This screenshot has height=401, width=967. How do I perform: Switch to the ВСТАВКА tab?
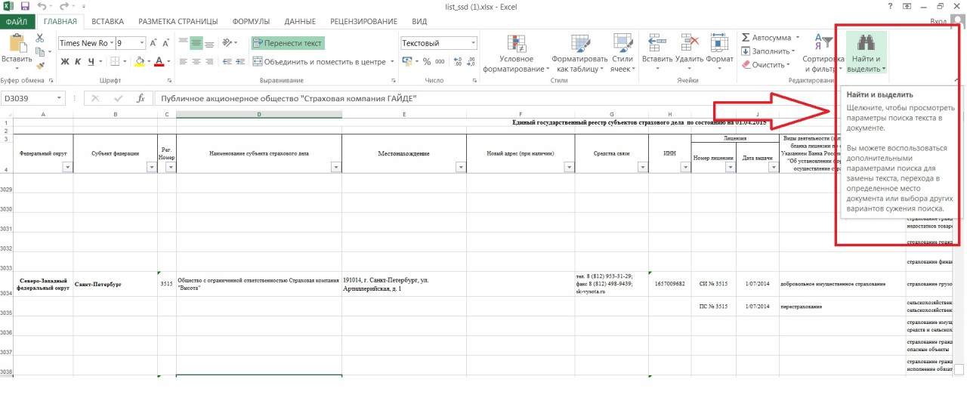point(107,21)
